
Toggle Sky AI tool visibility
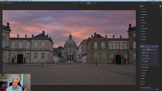[157, 47]
